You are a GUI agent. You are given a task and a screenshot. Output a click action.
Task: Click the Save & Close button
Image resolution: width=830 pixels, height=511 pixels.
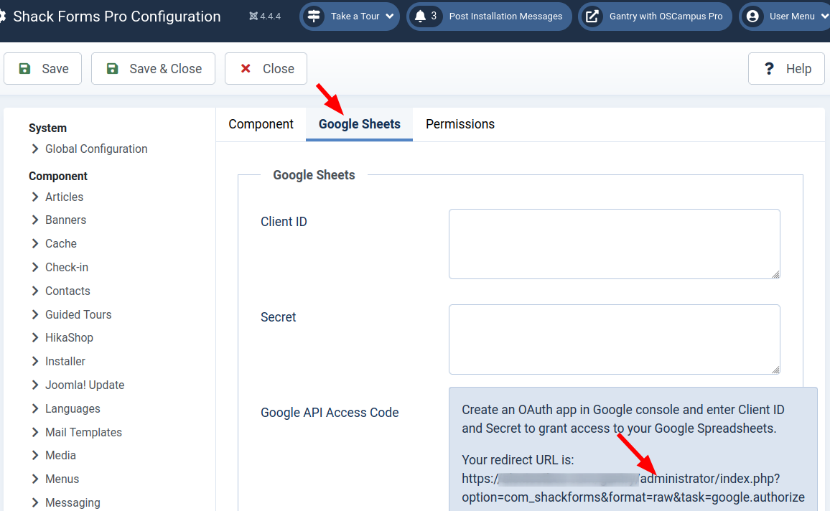(x=153, y=69)
